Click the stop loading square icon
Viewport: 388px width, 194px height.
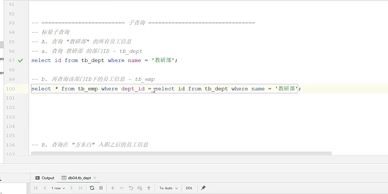click(101, 188)
